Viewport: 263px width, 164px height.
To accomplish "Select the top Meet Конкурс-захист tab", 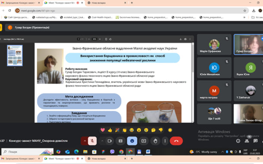I will click(64, 3).
